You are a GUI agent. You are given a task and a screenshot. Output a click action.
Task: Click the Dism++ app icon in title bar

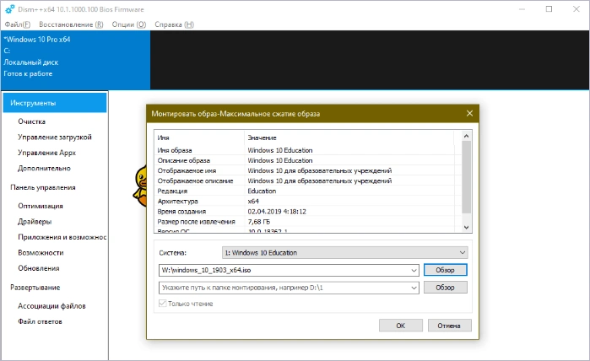click(8, 8)
